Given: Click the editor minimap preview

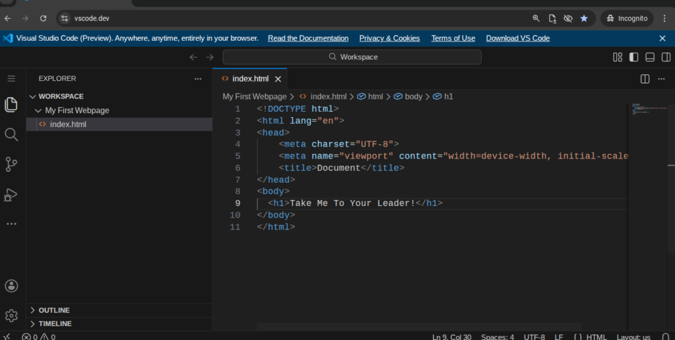Looking at the screenshot, I should 646,110.
